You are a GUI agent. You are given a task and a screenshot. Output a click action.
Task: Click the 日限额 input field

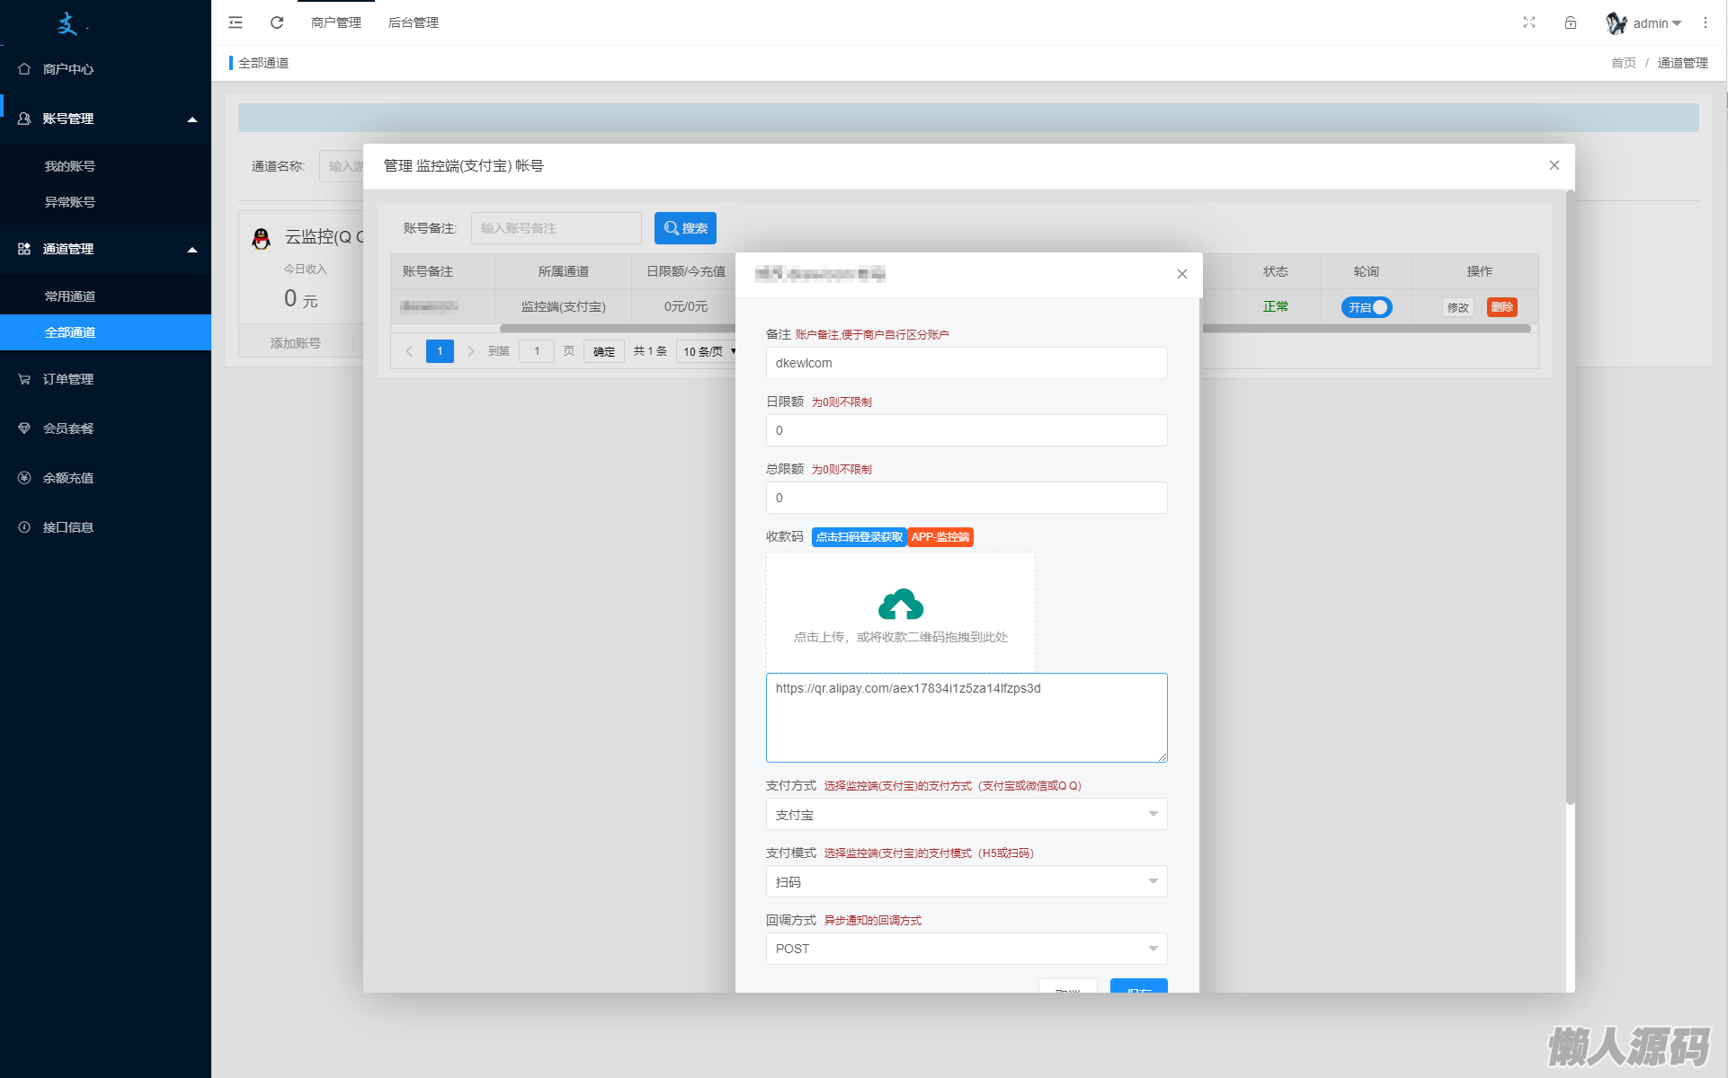(x=966, y=430)
